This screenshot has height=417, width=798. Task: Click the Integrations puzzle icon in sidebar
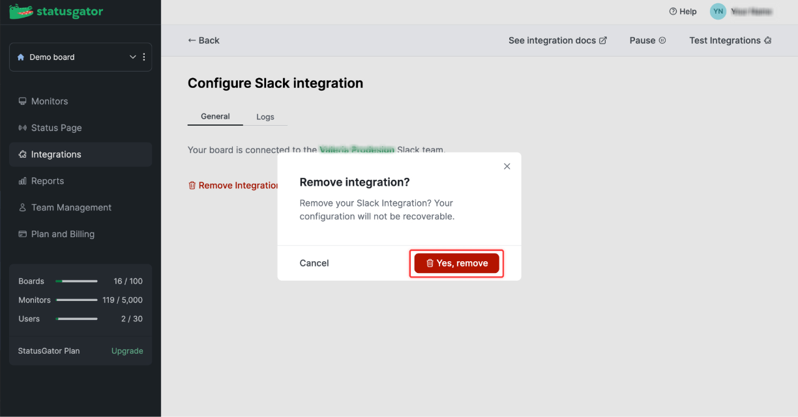(x=23, y=154)
